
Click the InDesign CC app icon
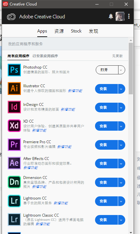tap(14, 107)
